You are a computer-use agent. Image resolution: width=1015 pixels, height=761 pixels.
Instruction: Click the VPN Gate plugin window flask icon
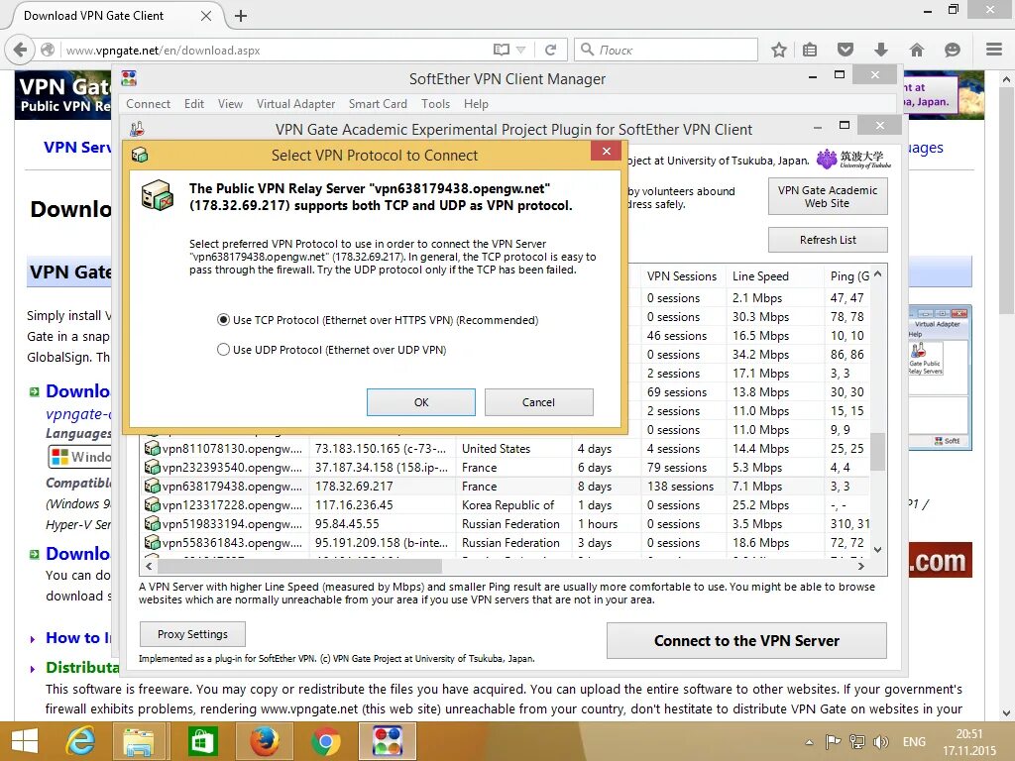[x=137, y=129]
